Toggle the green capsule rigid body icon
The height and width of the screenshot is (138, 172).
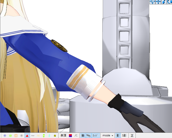coord(44,135)
